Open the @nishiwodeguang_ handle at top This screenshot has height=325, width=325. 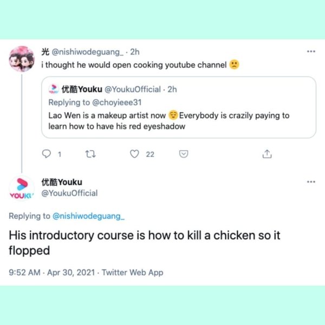tap(88, 52)
